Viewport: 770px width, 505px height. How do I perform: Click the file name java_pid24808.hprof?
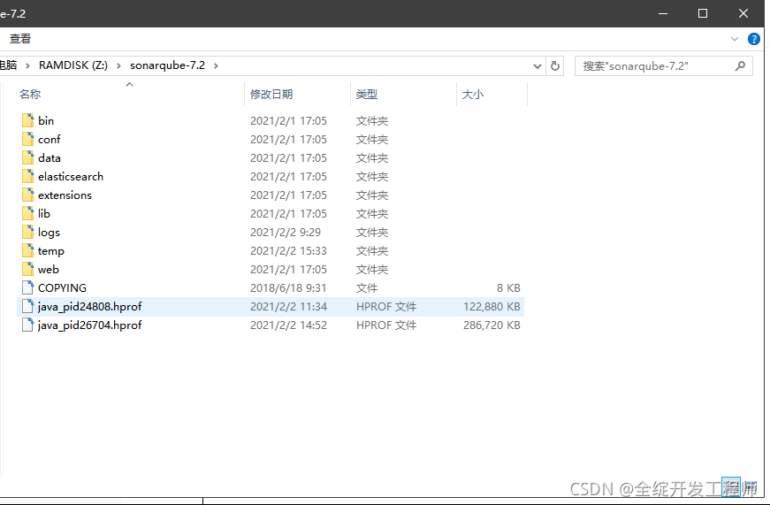90,307
